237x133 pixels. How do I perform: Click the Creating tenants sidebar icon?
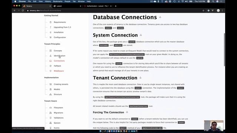tap(50, 84)
